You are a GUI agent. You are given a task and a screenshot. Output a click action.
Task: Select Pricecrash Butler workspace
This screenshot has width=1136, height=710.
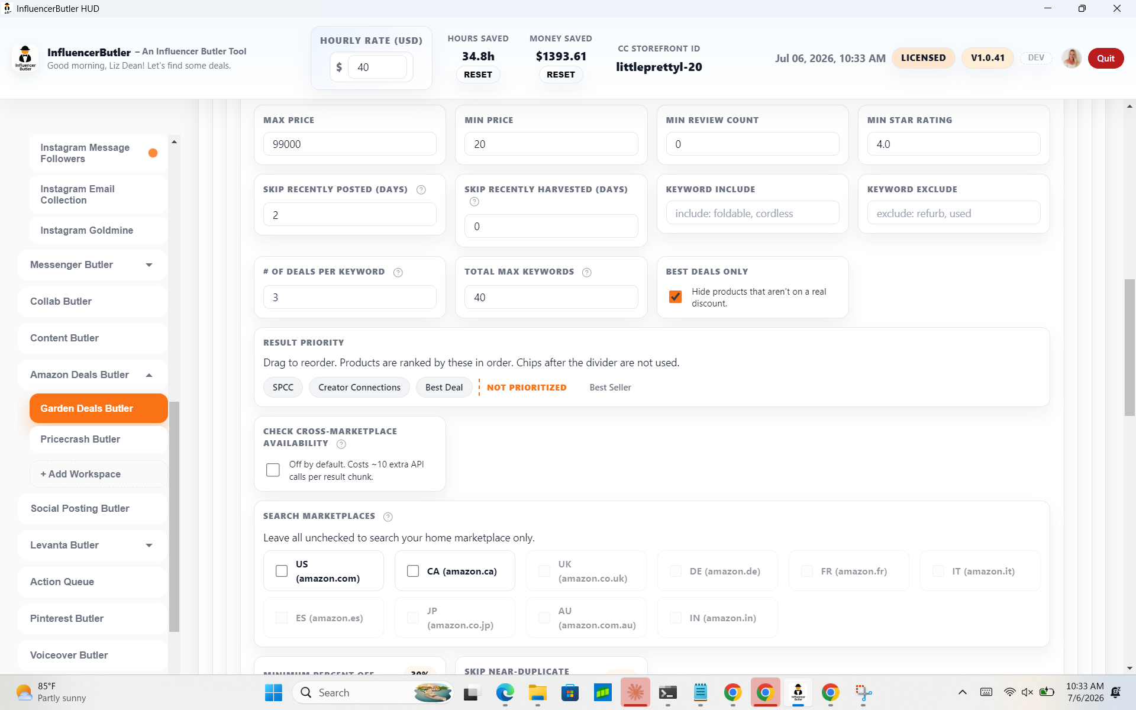point(99,440)
